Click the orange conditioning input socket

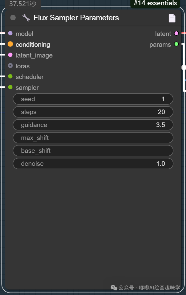coord(10,44)
